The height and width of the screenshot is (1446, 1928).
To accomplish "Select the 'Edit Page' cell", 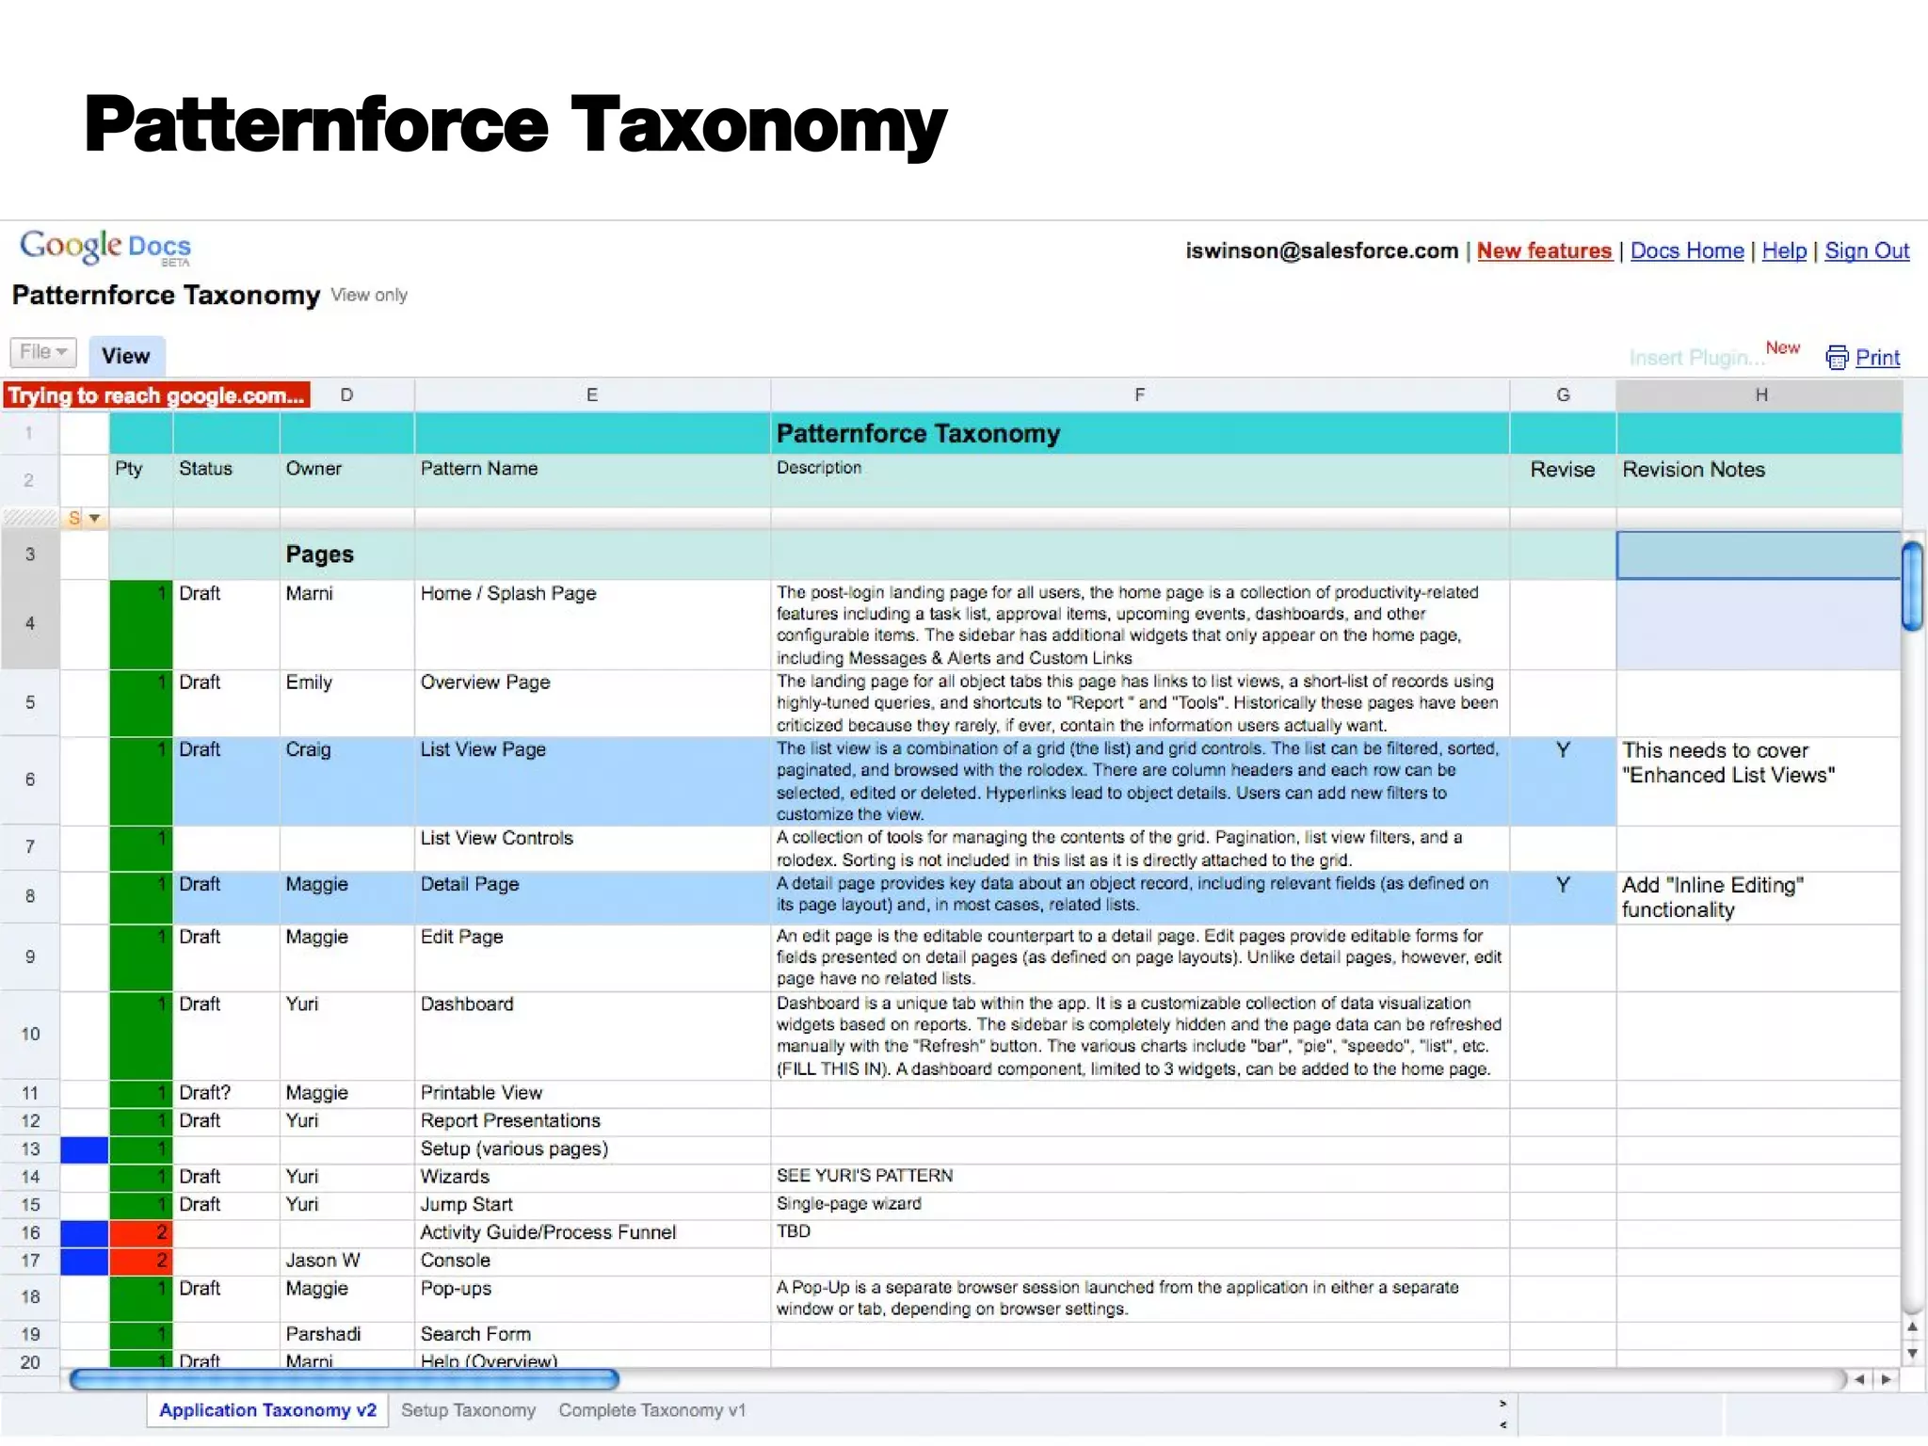I will pos(592,957).
